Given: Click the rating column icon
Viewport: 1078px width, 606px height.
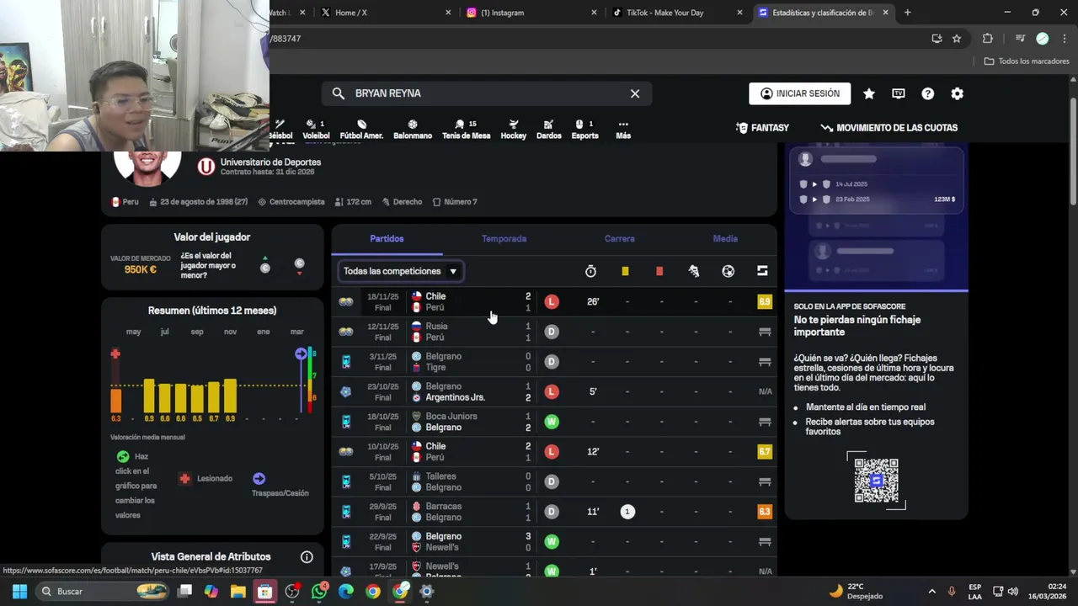Looking at the screenshot, I should tap(762, 271).
